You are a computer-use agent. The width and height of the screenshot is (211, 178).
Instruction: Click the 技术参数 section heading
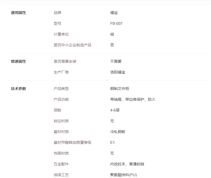(18, 89)
